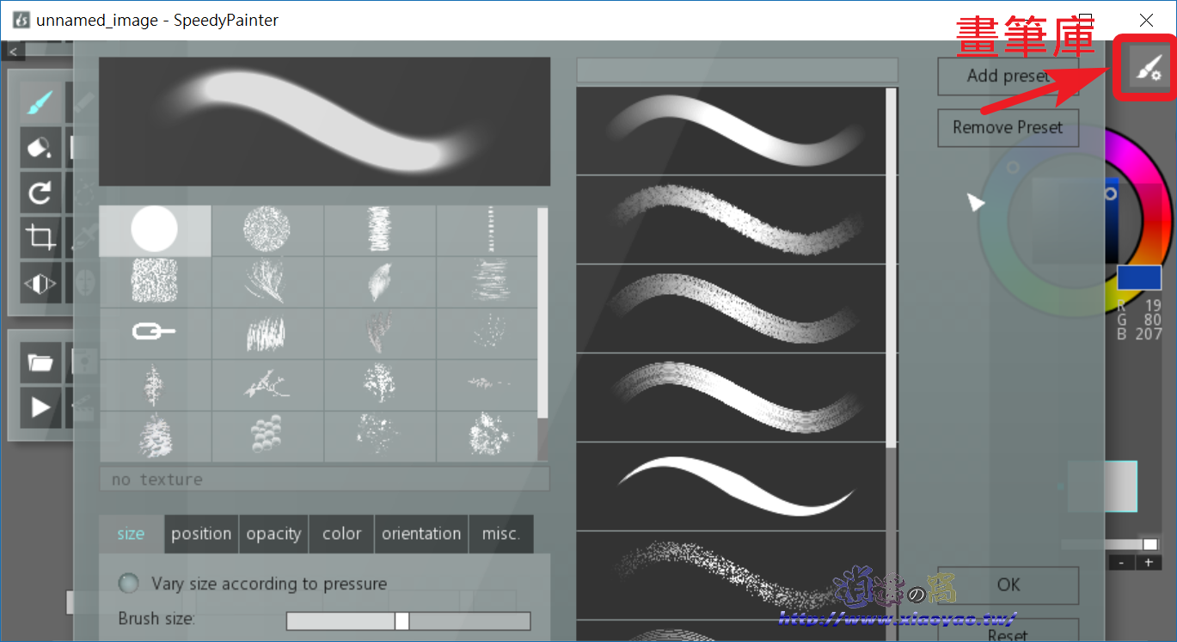The height and width of the screenshot is (642, 1177).
Task: Click the blue current color swatch
Action: (x=1139, y=278)
